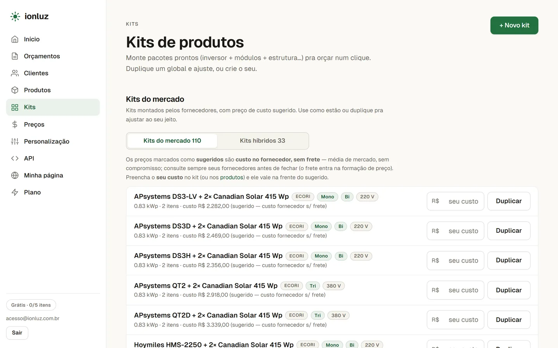Click the Clientes people icon

click(x=15, y=73)
